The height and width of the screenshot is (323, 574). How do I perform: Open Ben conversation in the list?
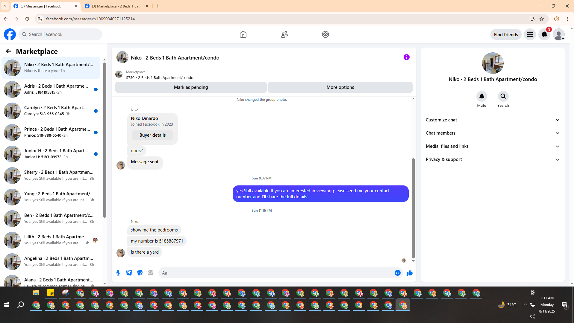pyautogui.click(x=51, y=218)
